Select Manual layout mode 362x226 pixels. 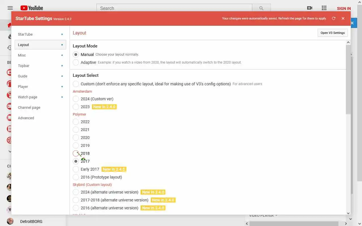pyautogui.click(x=76, y=55)
